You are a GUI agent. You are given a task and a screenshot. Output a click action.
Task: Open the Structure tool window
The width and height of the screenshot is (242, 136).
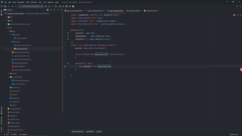coord(2,110)
